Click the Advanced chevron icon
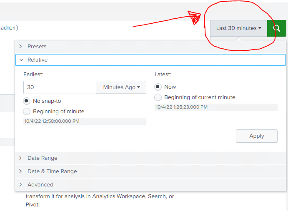Screen dimensions: 288x211 [x=21, y=185]
